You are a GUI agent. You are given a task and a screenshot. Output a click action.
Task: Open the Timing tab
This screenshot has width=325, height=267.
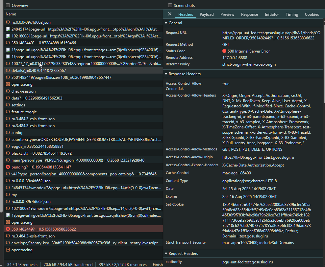coord(292,14)
